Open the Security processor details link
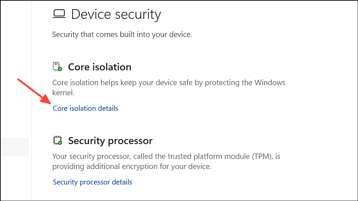The image size is (358, 201). (x=92, y=182)
